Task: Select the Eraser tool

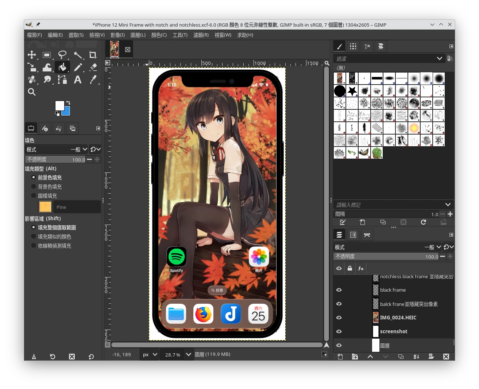Action: (x=93, y=67)
